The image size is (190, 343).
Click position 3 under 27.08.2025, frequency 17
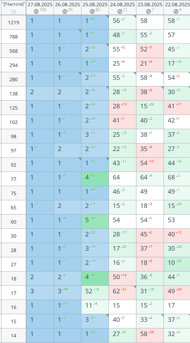pos(40,292)
